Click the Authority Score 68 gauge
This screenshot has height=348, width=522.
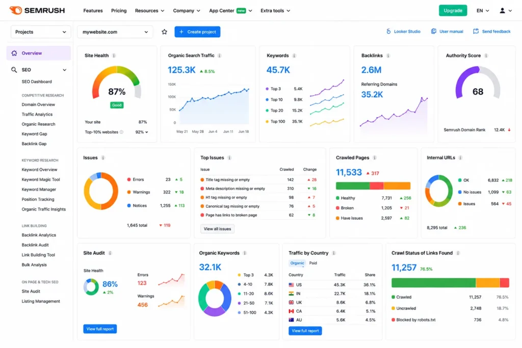pos(478,83)
